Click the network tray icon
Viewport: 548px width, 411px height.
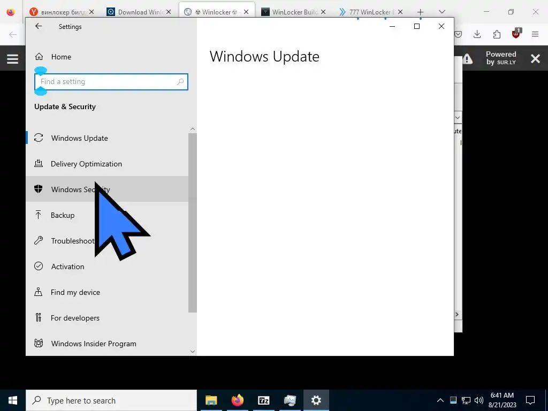466,400
